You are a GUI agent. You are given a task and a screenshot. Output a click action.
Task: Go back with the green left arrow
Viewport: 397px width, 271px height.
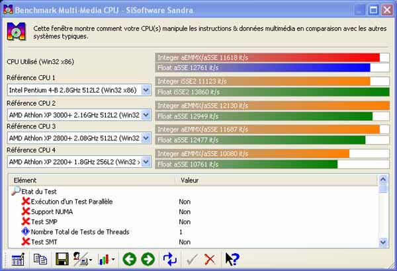pyautogui.click(x=130, y=259)
